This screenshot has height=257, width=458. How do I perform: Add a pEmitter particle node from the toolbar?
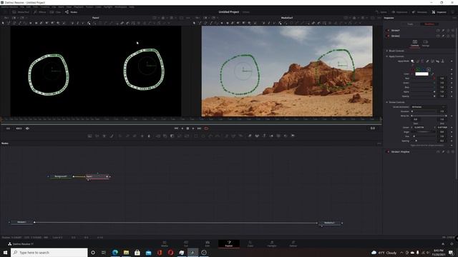pos(226,136)
